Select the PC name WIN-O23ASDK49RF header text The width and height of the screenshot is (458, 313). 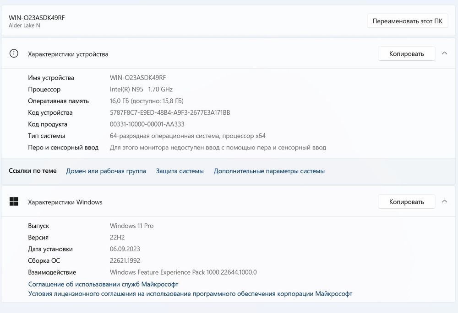point(37,18)
